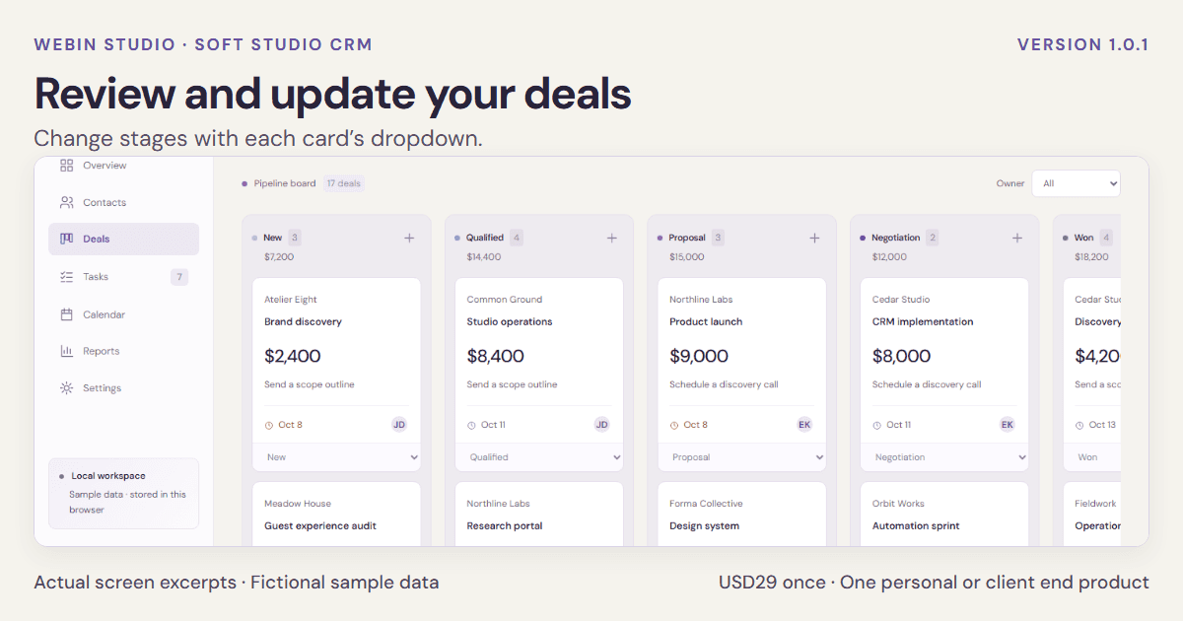The image size is (1183, 621).
Task: Click the clock icon on CRM implementation card
Action: (877, 425)
